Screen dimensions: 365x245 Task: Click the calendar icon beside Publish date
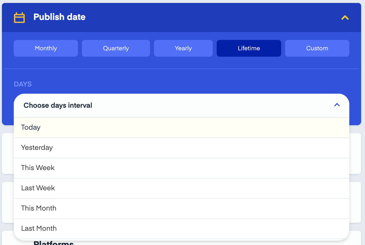click(x=19, y=17)
